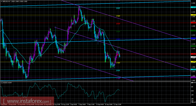Select the white current price tag 1.3029
The width and height of the screenshot is (196, 106).
tap(193, 57)
